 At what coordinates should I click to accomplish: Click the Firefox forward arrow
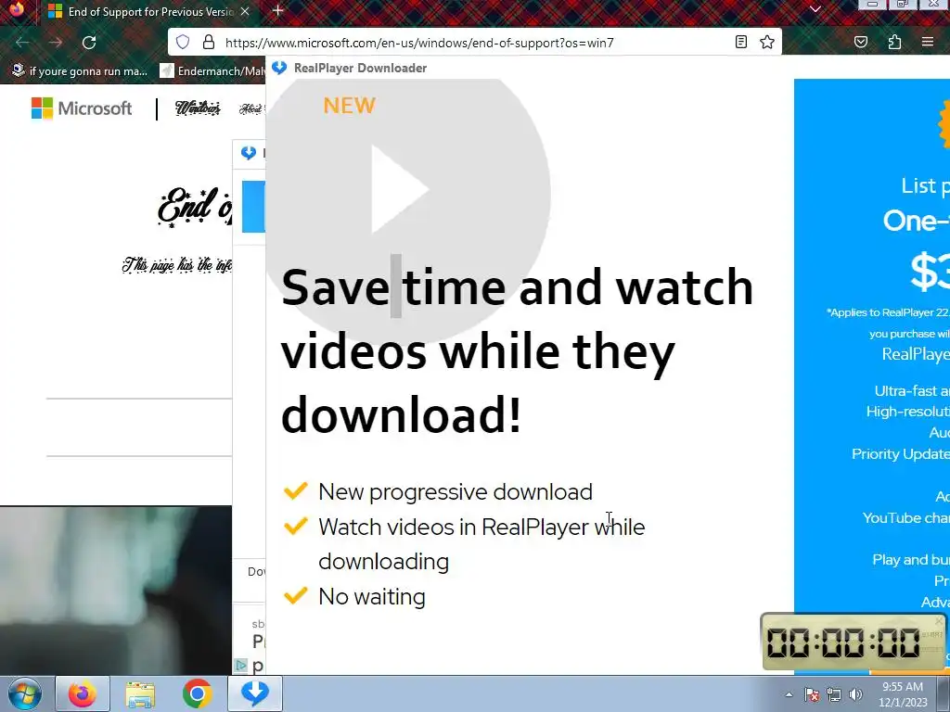tap(56, 43)
